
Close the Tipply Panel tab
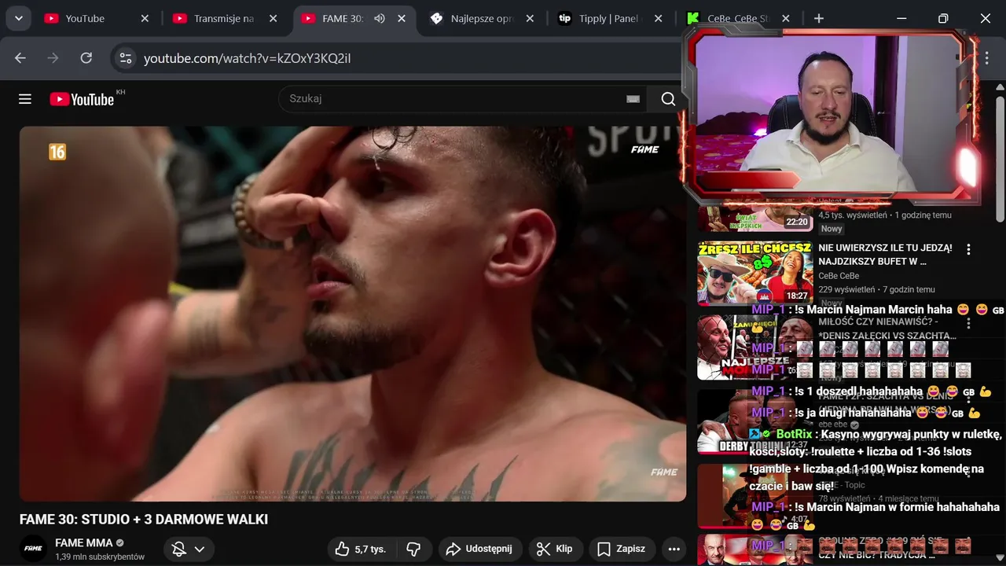coord(658,18)
